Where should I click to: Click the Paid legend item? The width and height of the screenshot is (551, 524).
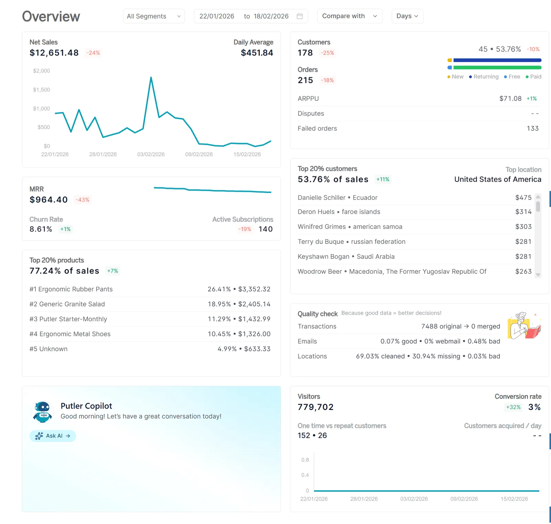pyautogui.click(x=533, y=77)
